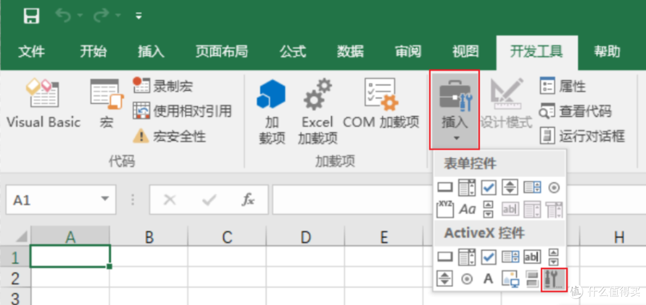Insert ActiveX Text Box
Image resolution: width=646 pixels, height=305 pixels.
pos(532,257)
